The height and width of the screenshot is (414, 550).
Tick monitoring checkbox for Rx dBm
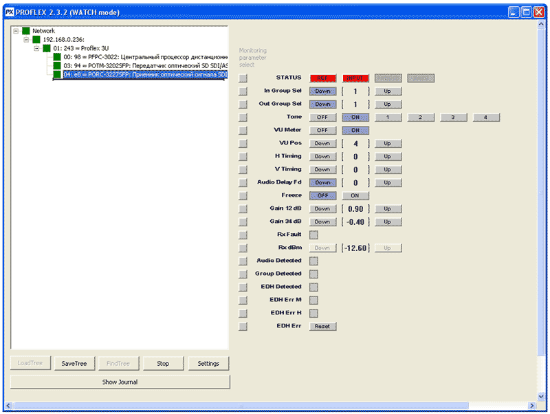tap(243, 248)
